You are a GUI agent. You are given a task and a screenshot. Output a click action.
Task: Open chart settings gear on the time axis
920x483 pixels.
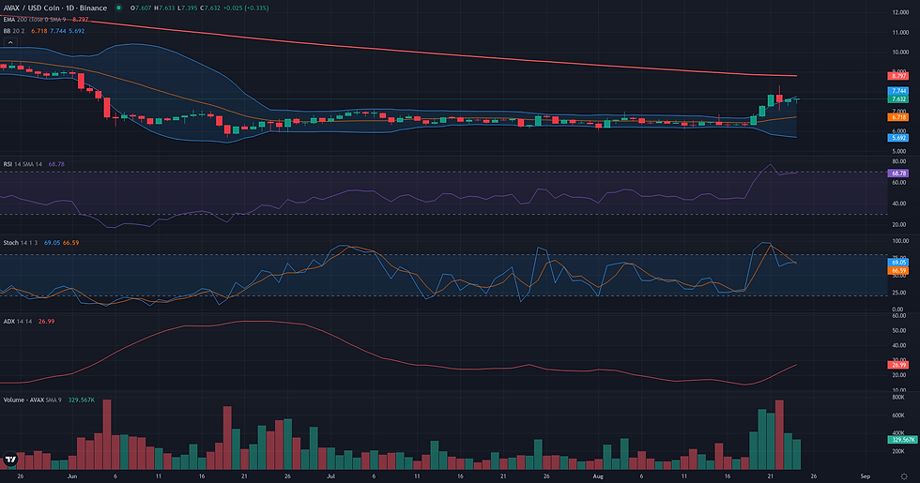coord(903,476)
